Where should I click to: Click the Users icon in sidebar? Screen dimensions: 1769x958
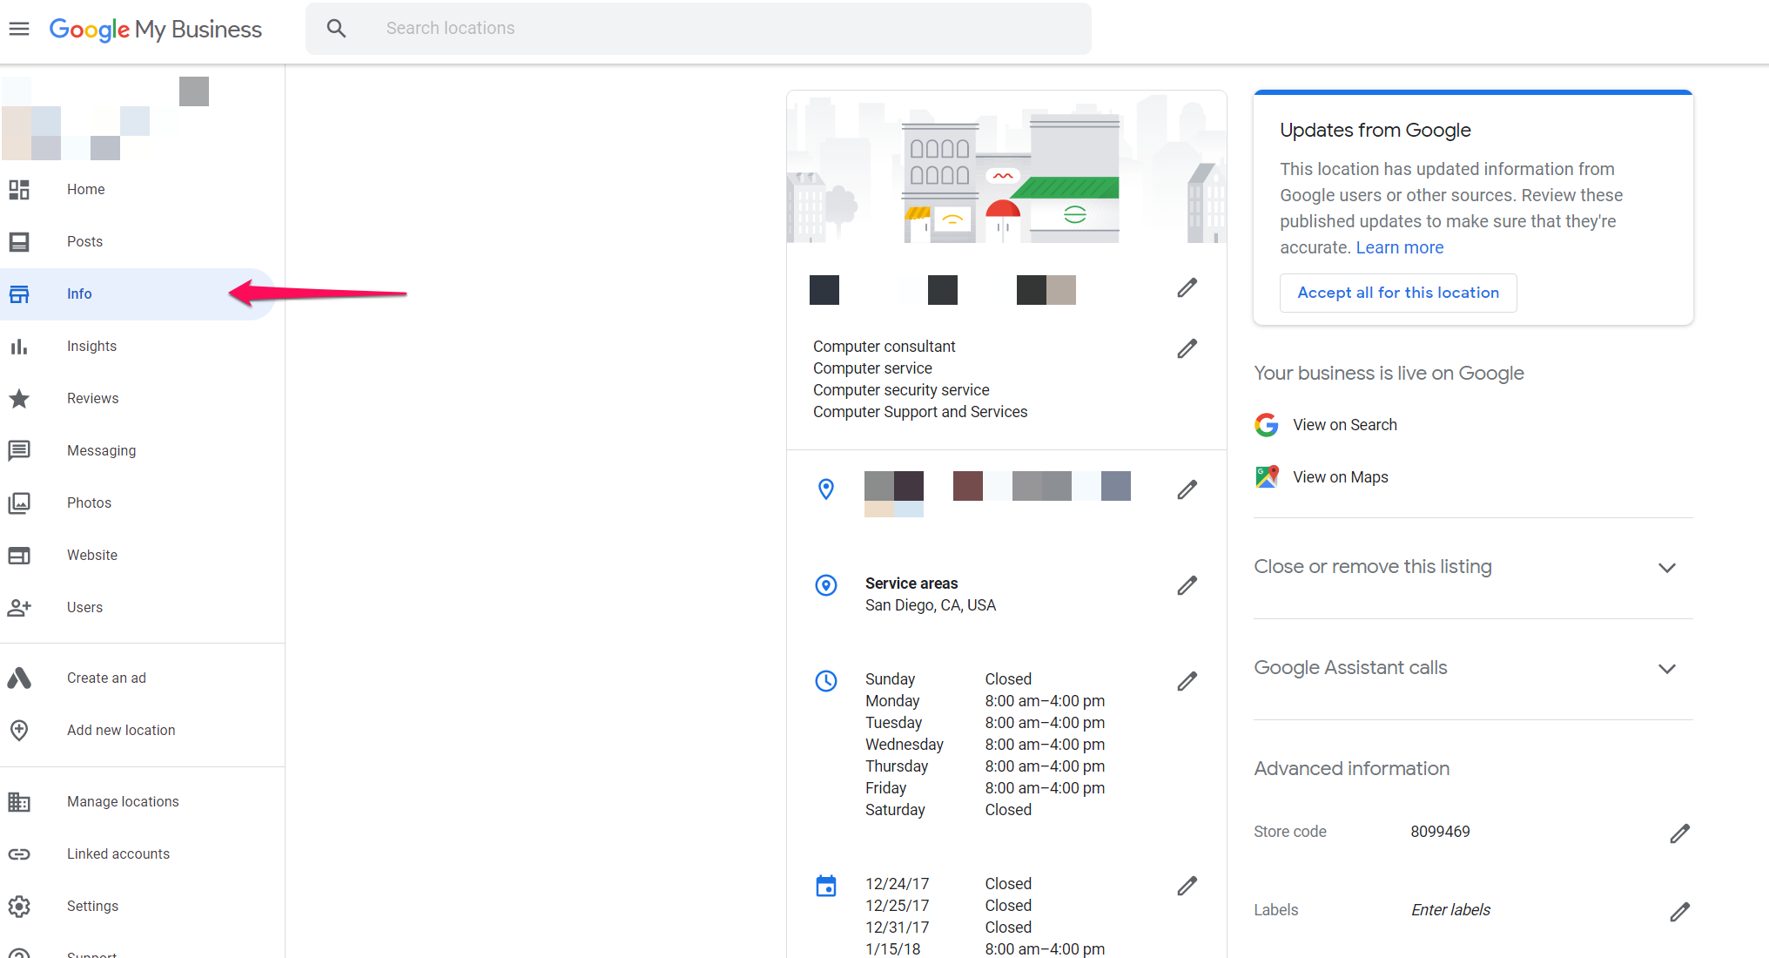point(19,606)
